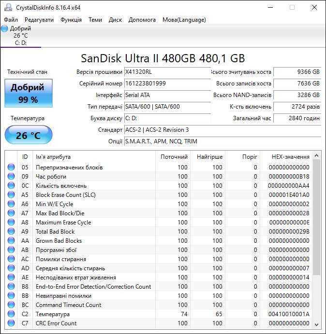Click status orb of attribute 05 row
326x334 pixels.
click(x=11, y=167)
